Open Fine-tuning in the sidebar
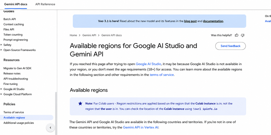 tap(11, 84)
